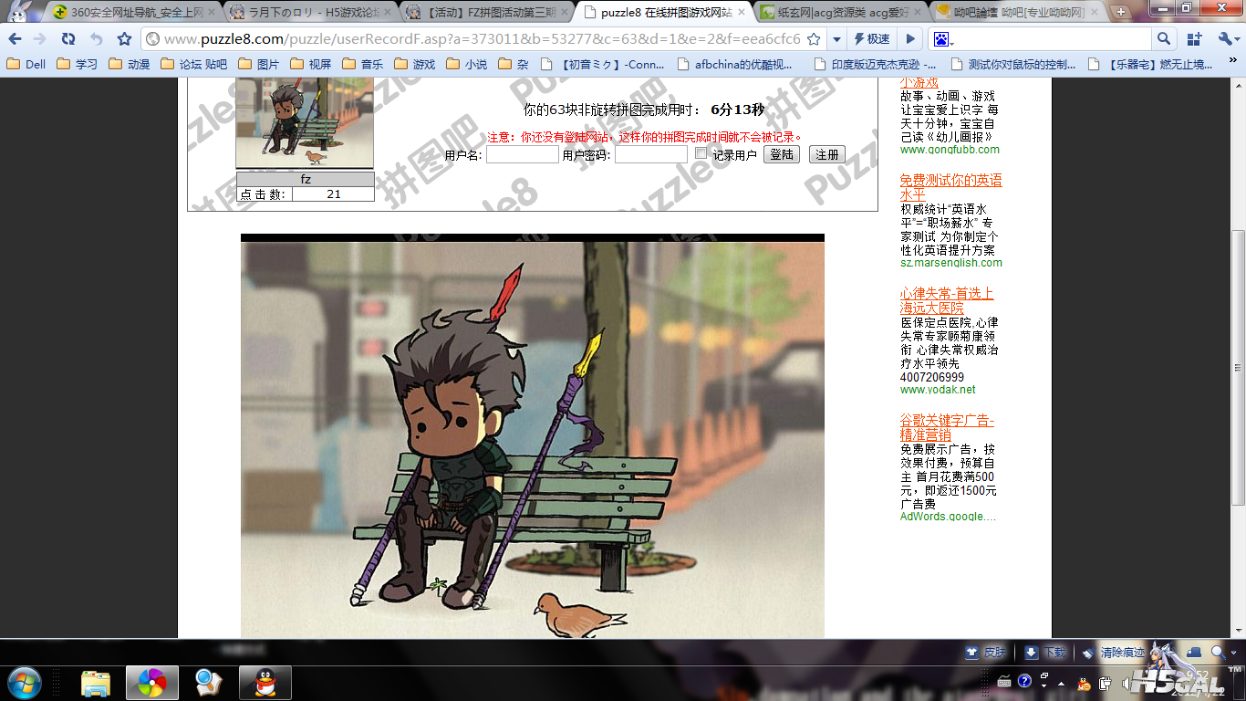This screenshot has height=701, width=1246.
Task: Open the 皮肤 skin button
Action: [972, 653]
